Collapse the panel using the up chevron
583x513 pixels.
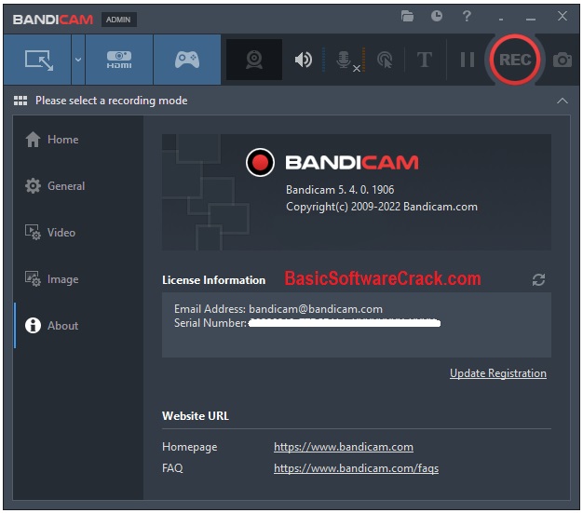click(563, 101)
